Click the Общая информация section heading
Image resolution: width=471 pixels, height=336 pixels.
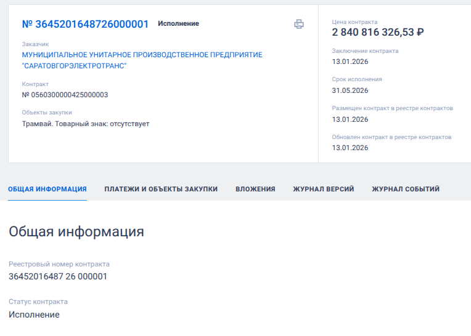click(76, 232)
